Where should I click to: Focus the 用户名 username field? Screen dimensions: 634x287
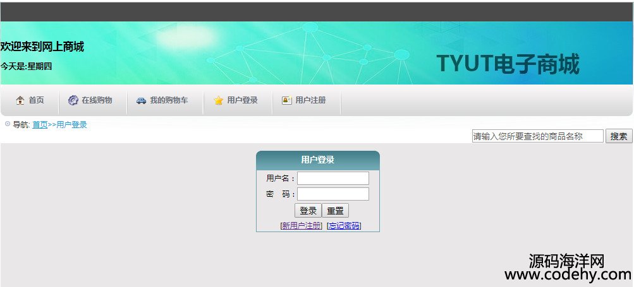[333, 178]
